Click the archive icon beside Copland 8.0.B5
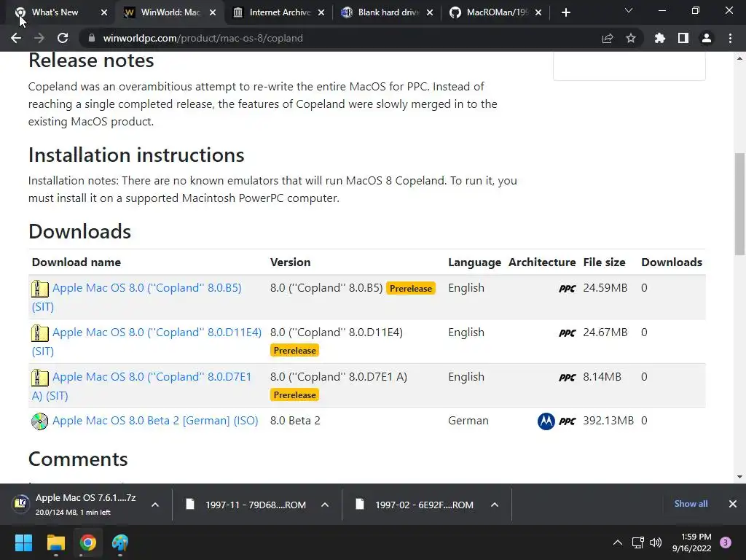Screen dimensions: 746x560 point(40,289)
